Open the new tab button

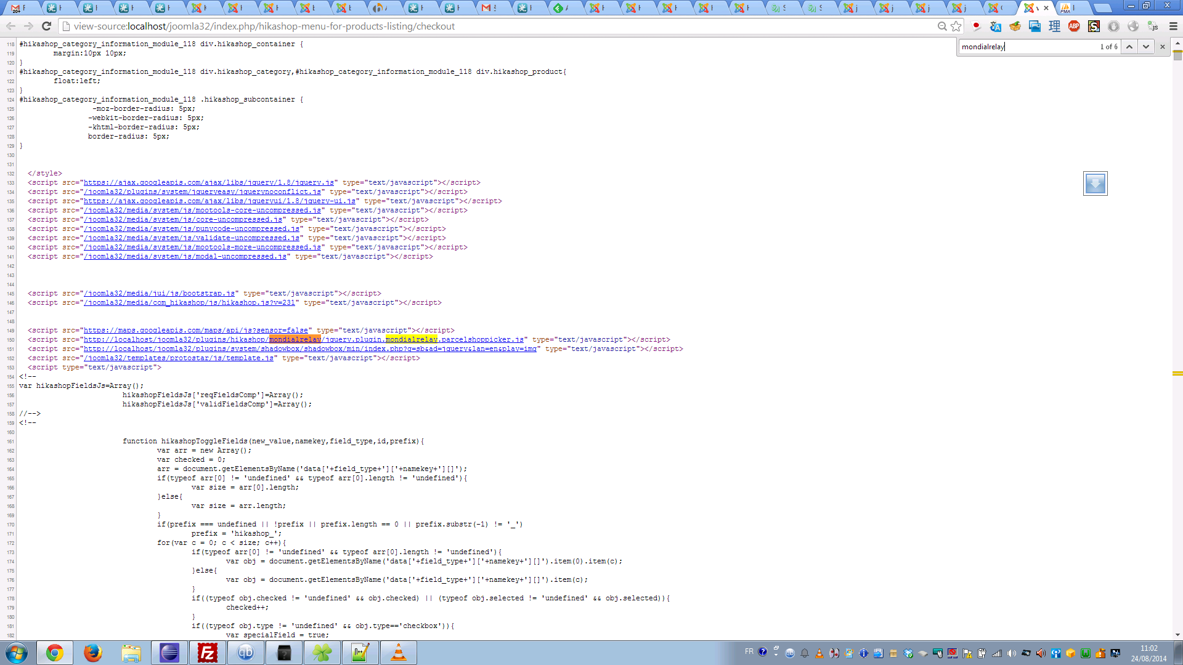[1102, 8]
